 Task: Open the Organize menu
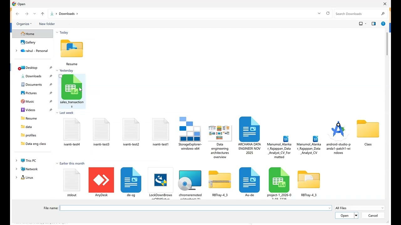pyautogui.click(x=24, y=24)
